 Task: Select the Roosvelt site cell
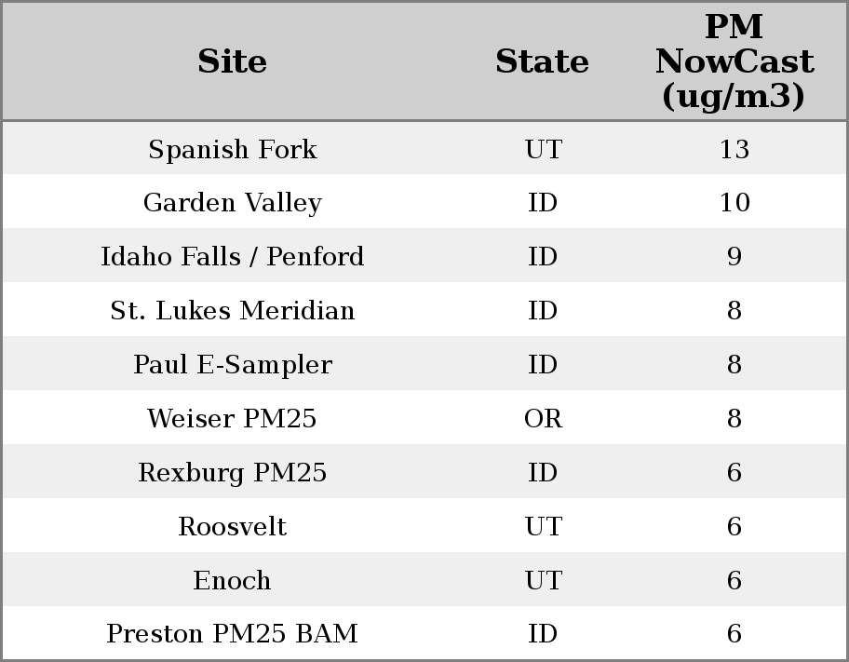[232, 526]
